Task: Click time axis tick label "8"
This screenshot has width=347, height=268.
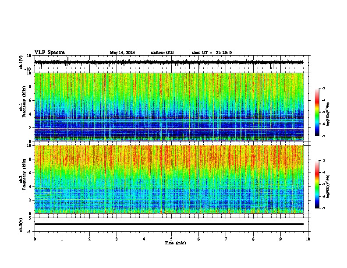Action: 253,239
